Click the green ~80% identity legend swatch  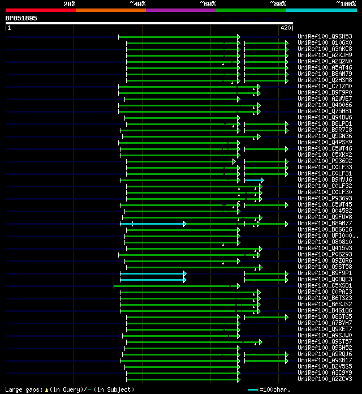tap(251, 10)
